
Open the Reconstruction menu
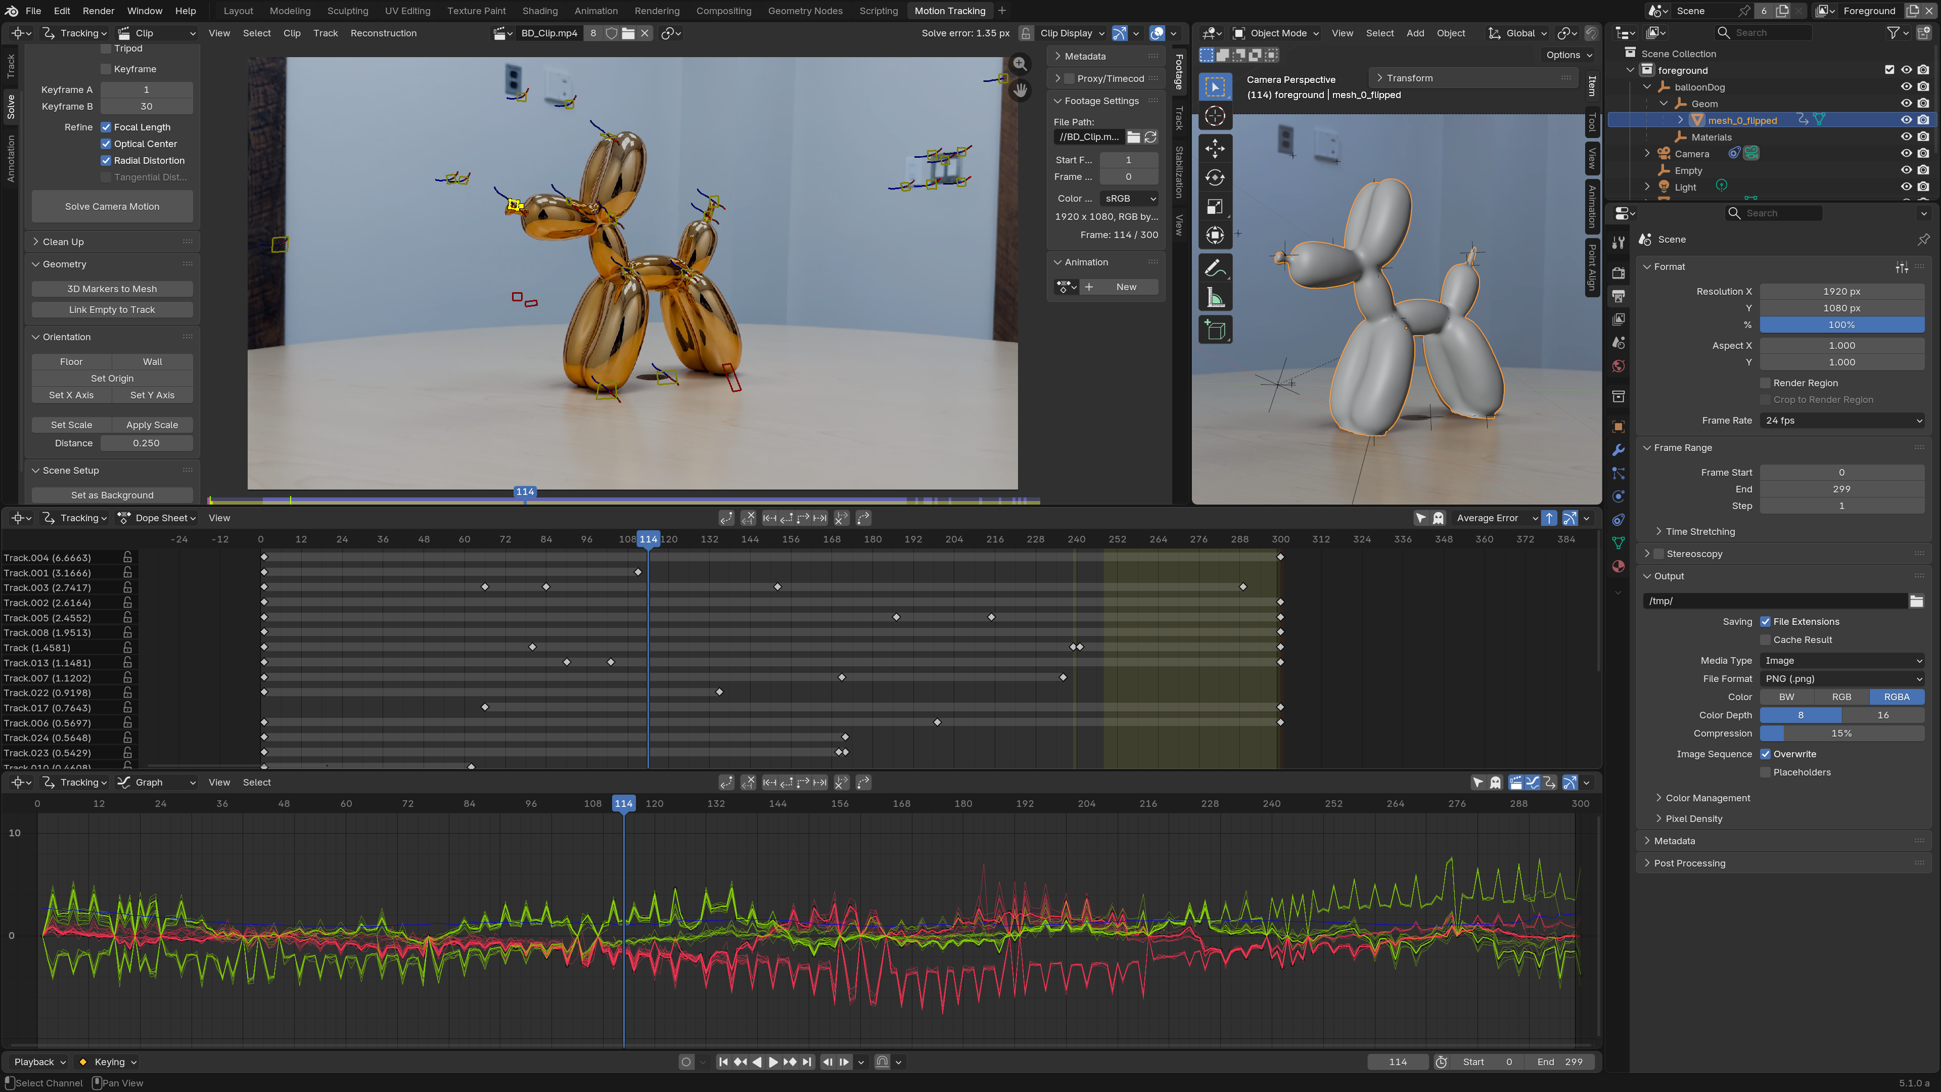[383, 33]
